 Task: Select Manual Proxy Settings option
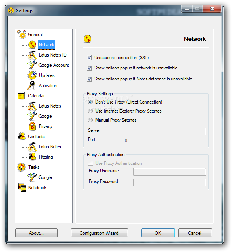point(90,120)
